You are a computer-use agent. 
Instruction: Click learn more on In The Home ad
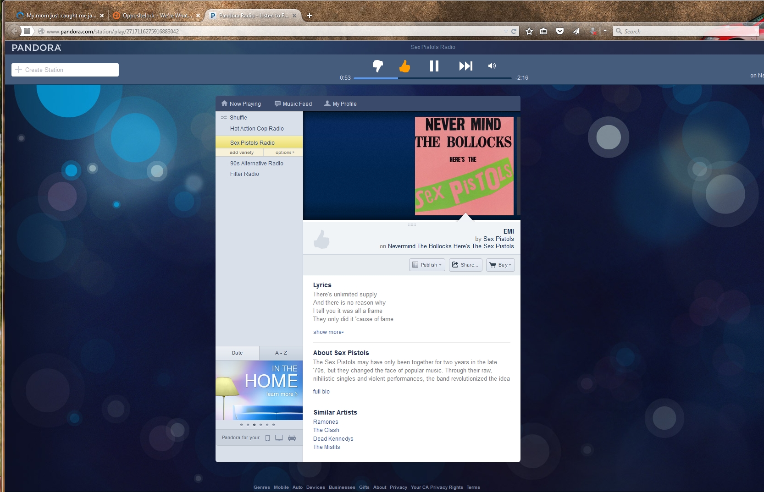click(282, 394)
